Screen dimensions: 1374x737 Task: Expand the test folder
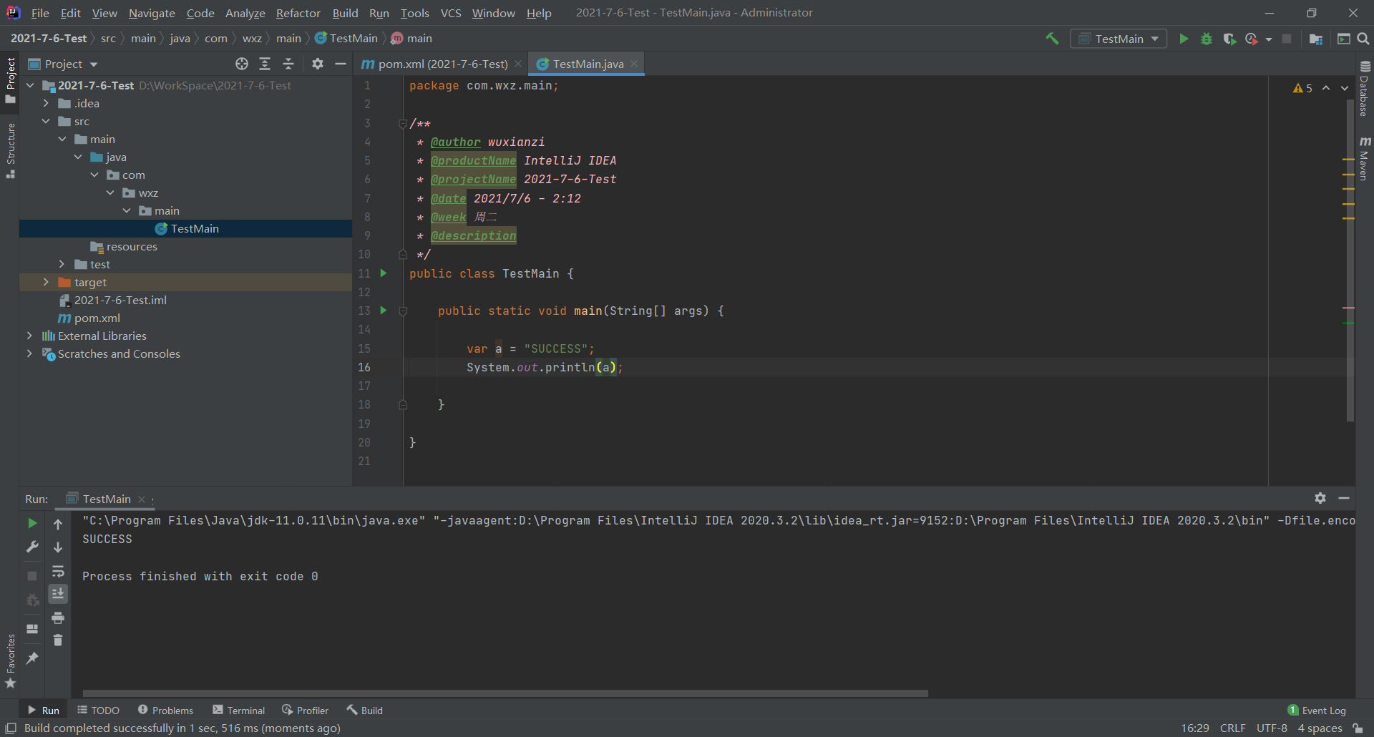(62, 264)
